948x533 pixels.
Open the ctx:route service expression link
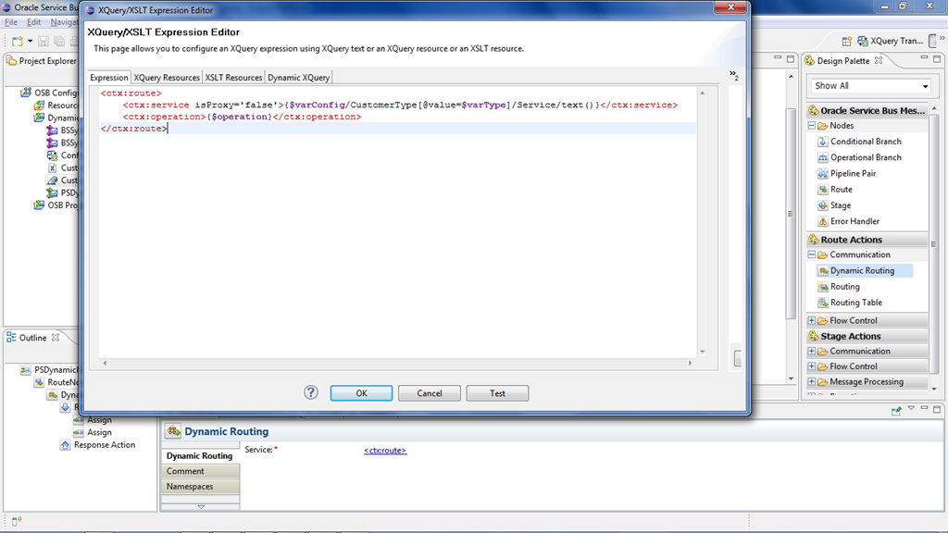tap(384, 451)
